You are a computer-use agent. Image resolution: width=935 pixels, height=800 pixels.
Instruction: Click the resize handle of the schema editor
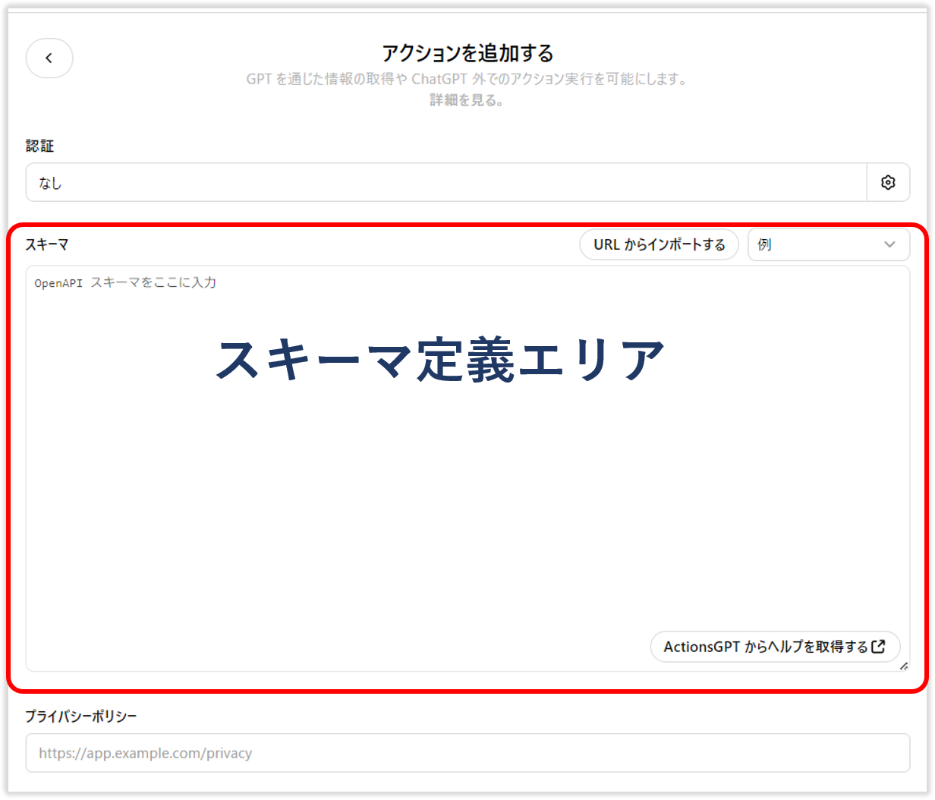pyautogui.click(x=904, y=667)
